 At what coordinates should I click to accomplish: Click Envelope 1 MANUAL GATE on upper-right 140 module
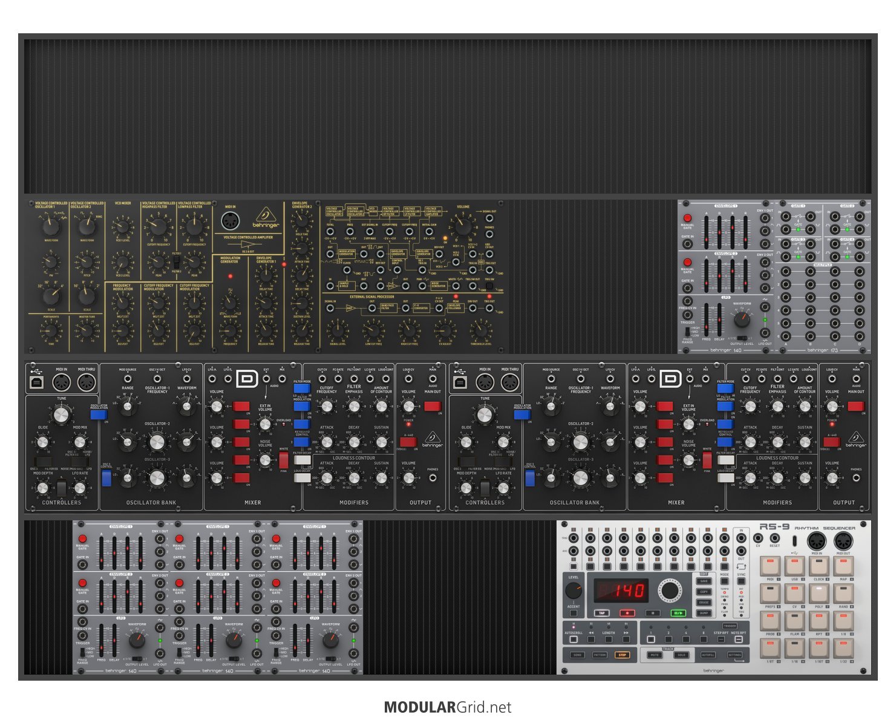pos(687,218)
